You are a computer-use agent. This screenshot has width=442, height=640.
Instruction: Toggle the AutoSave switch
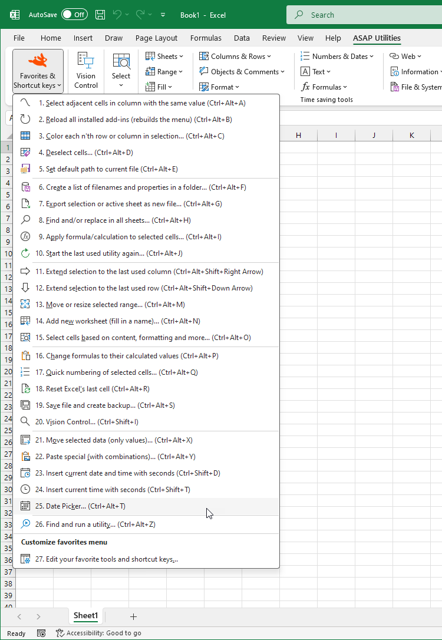coord(74,15)
